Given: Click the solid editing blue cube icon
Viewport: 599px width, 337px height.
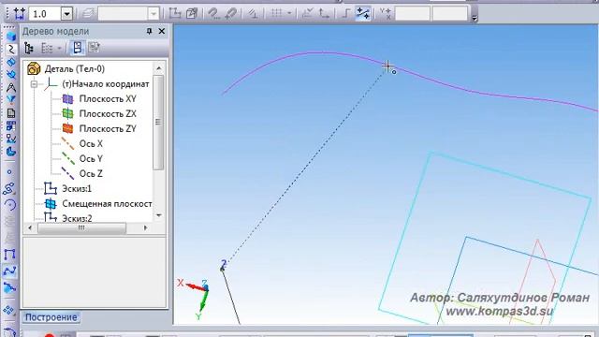Looking at the screenshot, I should [x=10, y=37].
